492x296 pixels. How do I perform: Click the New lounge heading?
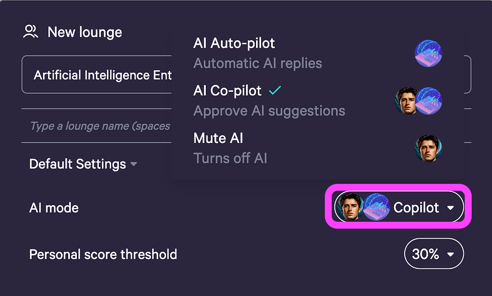point(85,32)
